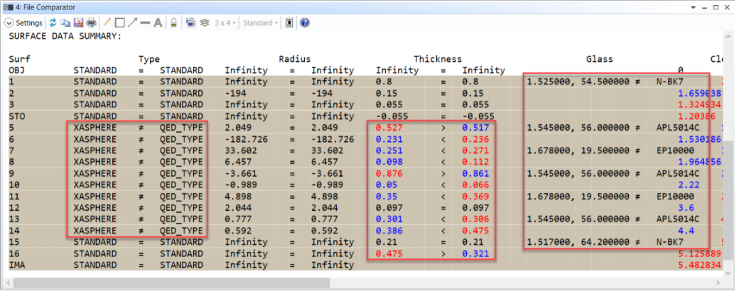Expand the Settings panel chevron

click(x=9, y=23)
